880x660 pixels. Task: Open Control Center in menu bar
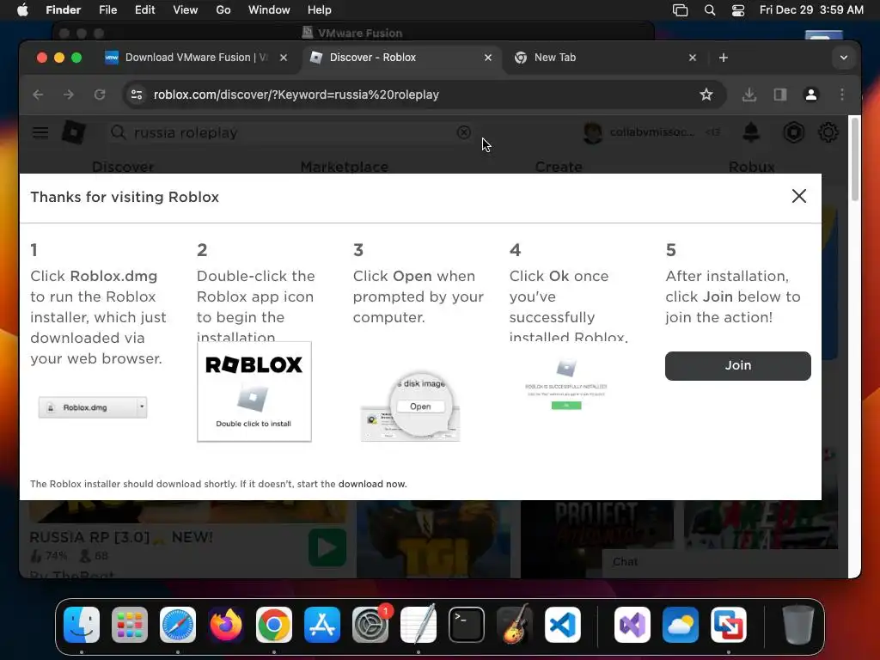pyautogui.click(x=738, y=10)
